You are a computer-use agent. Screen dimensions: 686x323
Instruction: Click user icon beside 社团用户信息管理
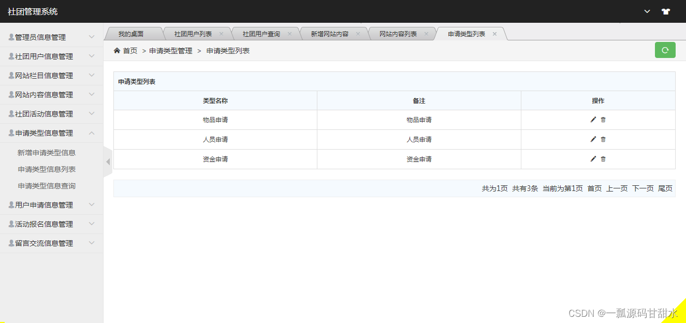click(x=11, y=56)
